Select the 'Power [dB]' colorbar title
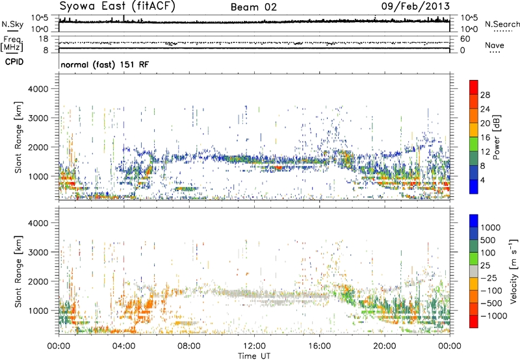 point(497,137)
